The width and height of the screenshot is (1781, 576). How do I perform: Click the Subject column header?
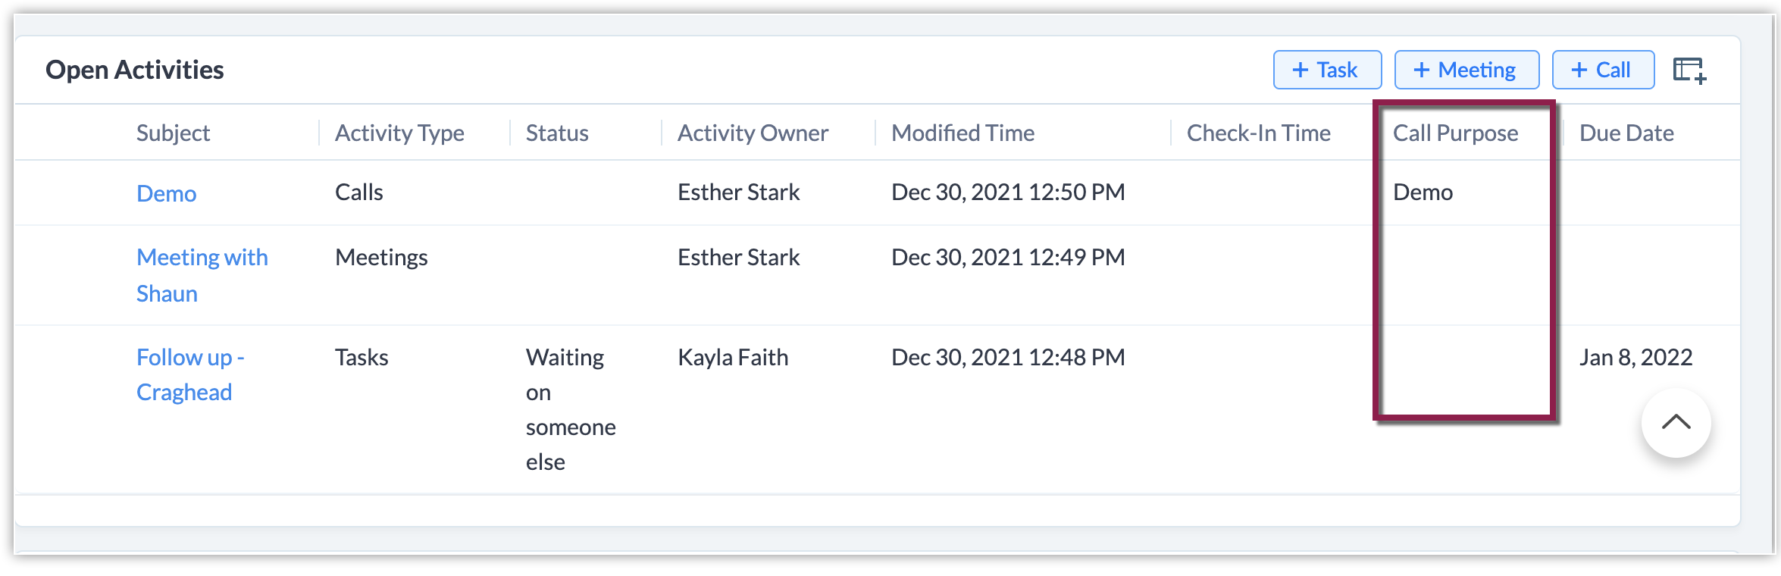(173, 133)
